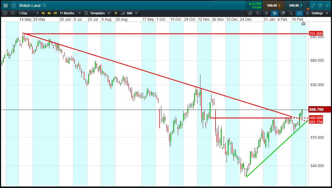
Task: Switch to the 1h interval
Action: (43, 13)
